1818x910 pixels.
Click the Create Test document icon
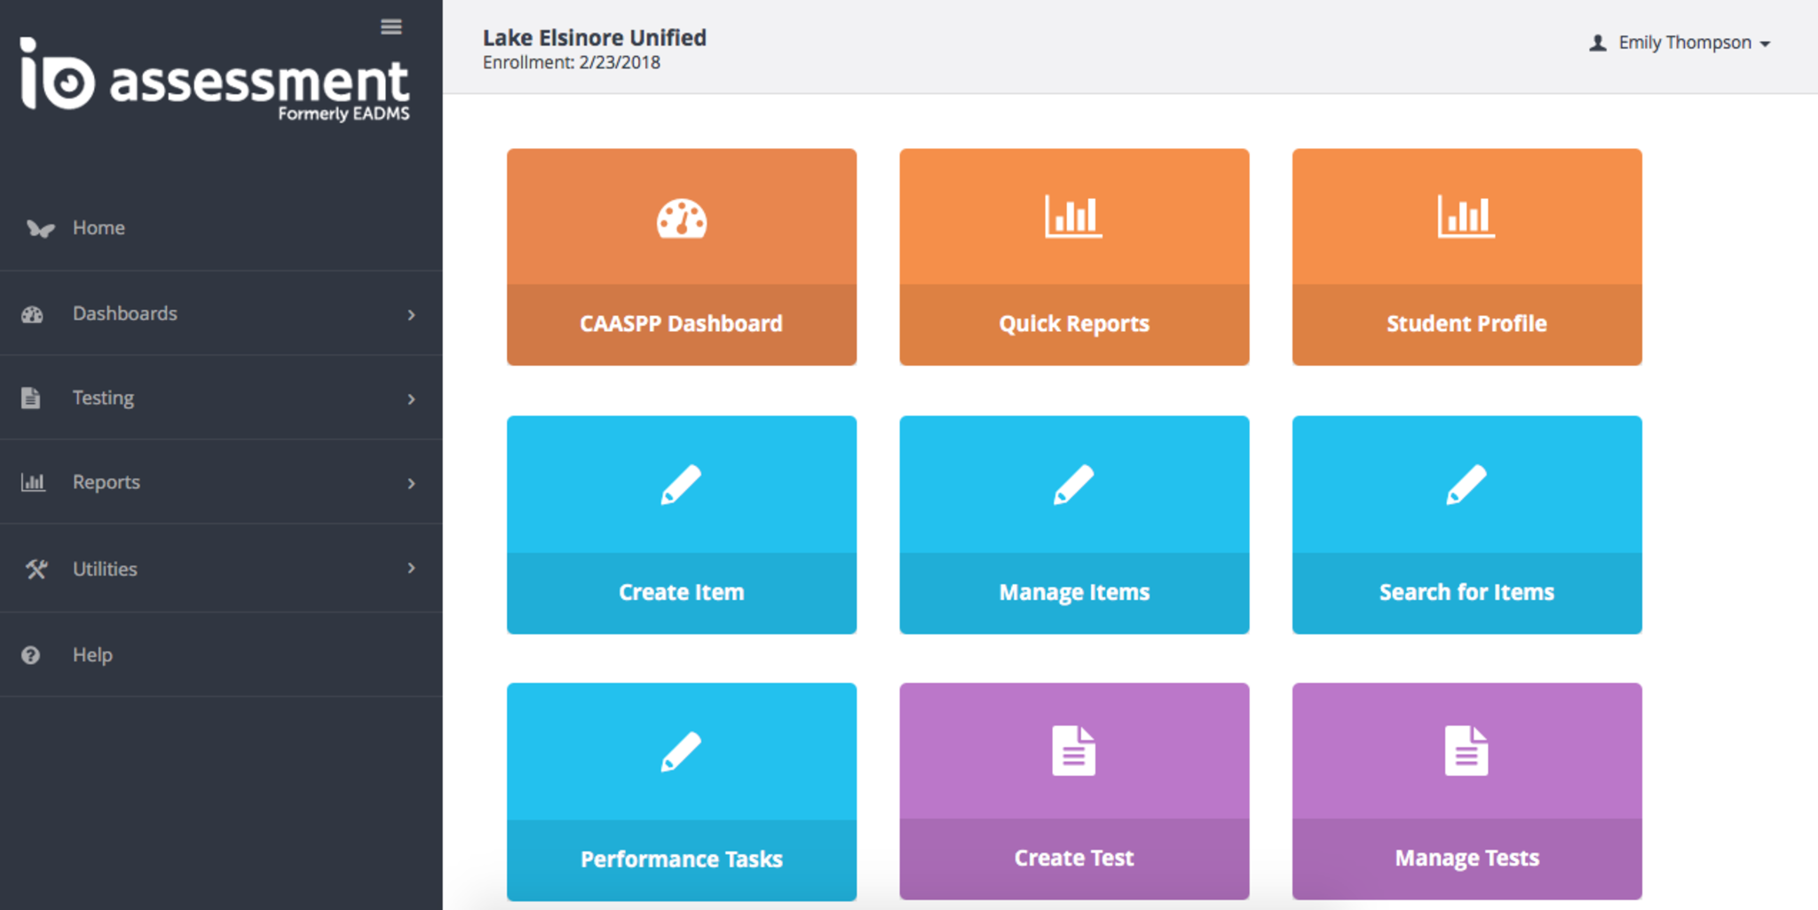click(x=1073, y=751)
